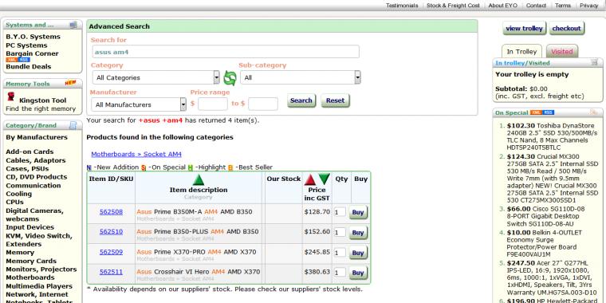Image resolution: width=606 pixels, height=303 pixels.
Task: Open the Motherboards sidebar category
Action: 30,277
